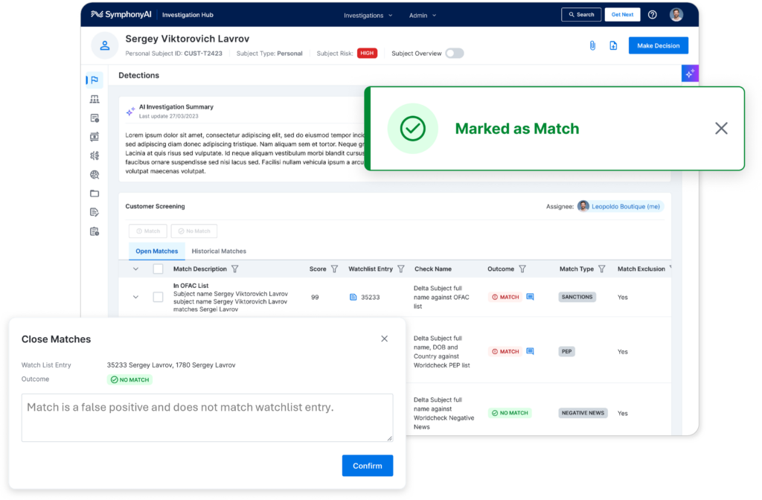Tick the checkbox on the OFAC List match row
762x500 pixels.
pyautogui.click(x=159, y=296)
